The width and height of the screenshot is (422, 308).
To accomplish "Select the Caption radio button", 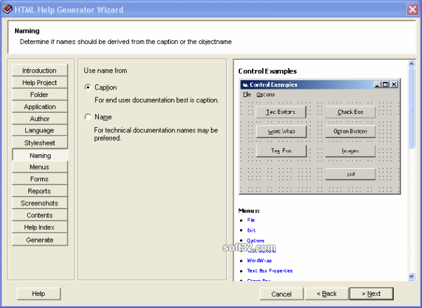I will 88,88.
